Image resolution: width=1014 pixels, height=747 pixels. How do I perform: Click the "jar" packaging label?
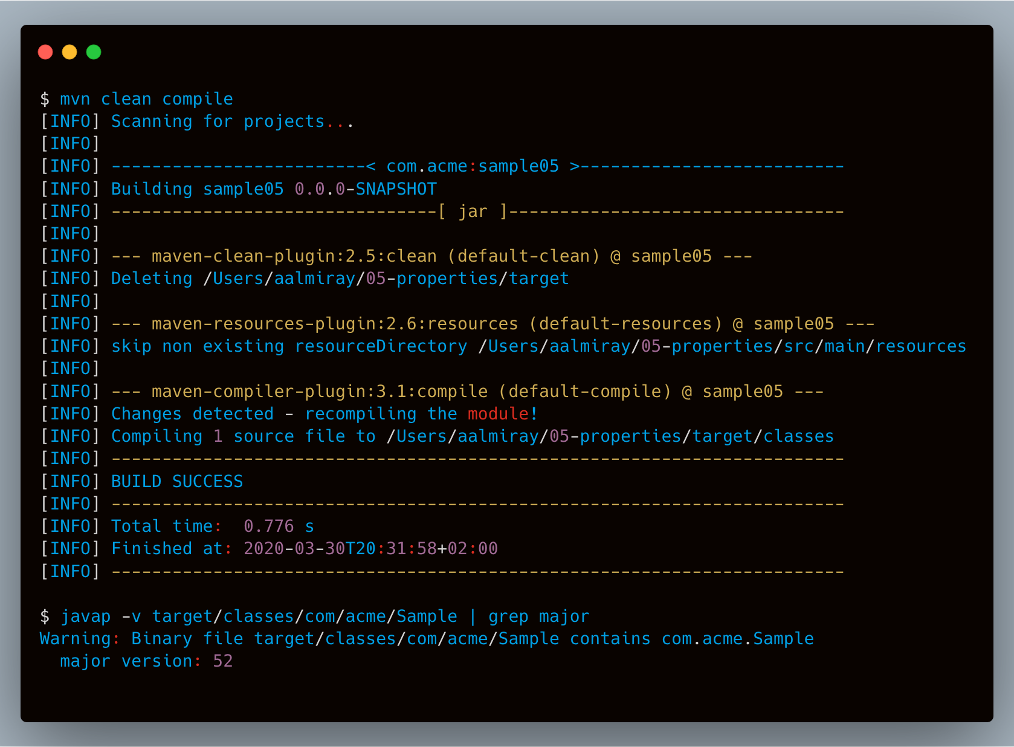click(x=473, y=212)
